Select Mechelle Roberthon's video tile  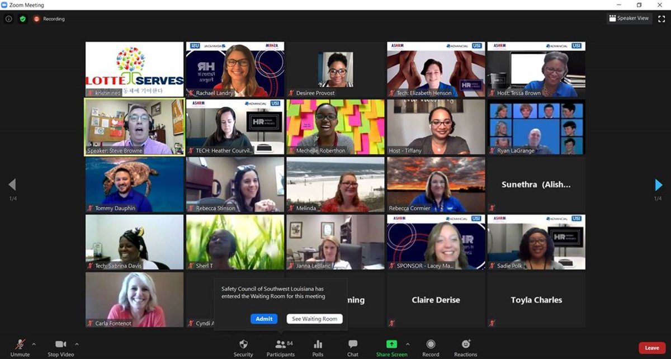pos(335,127)
